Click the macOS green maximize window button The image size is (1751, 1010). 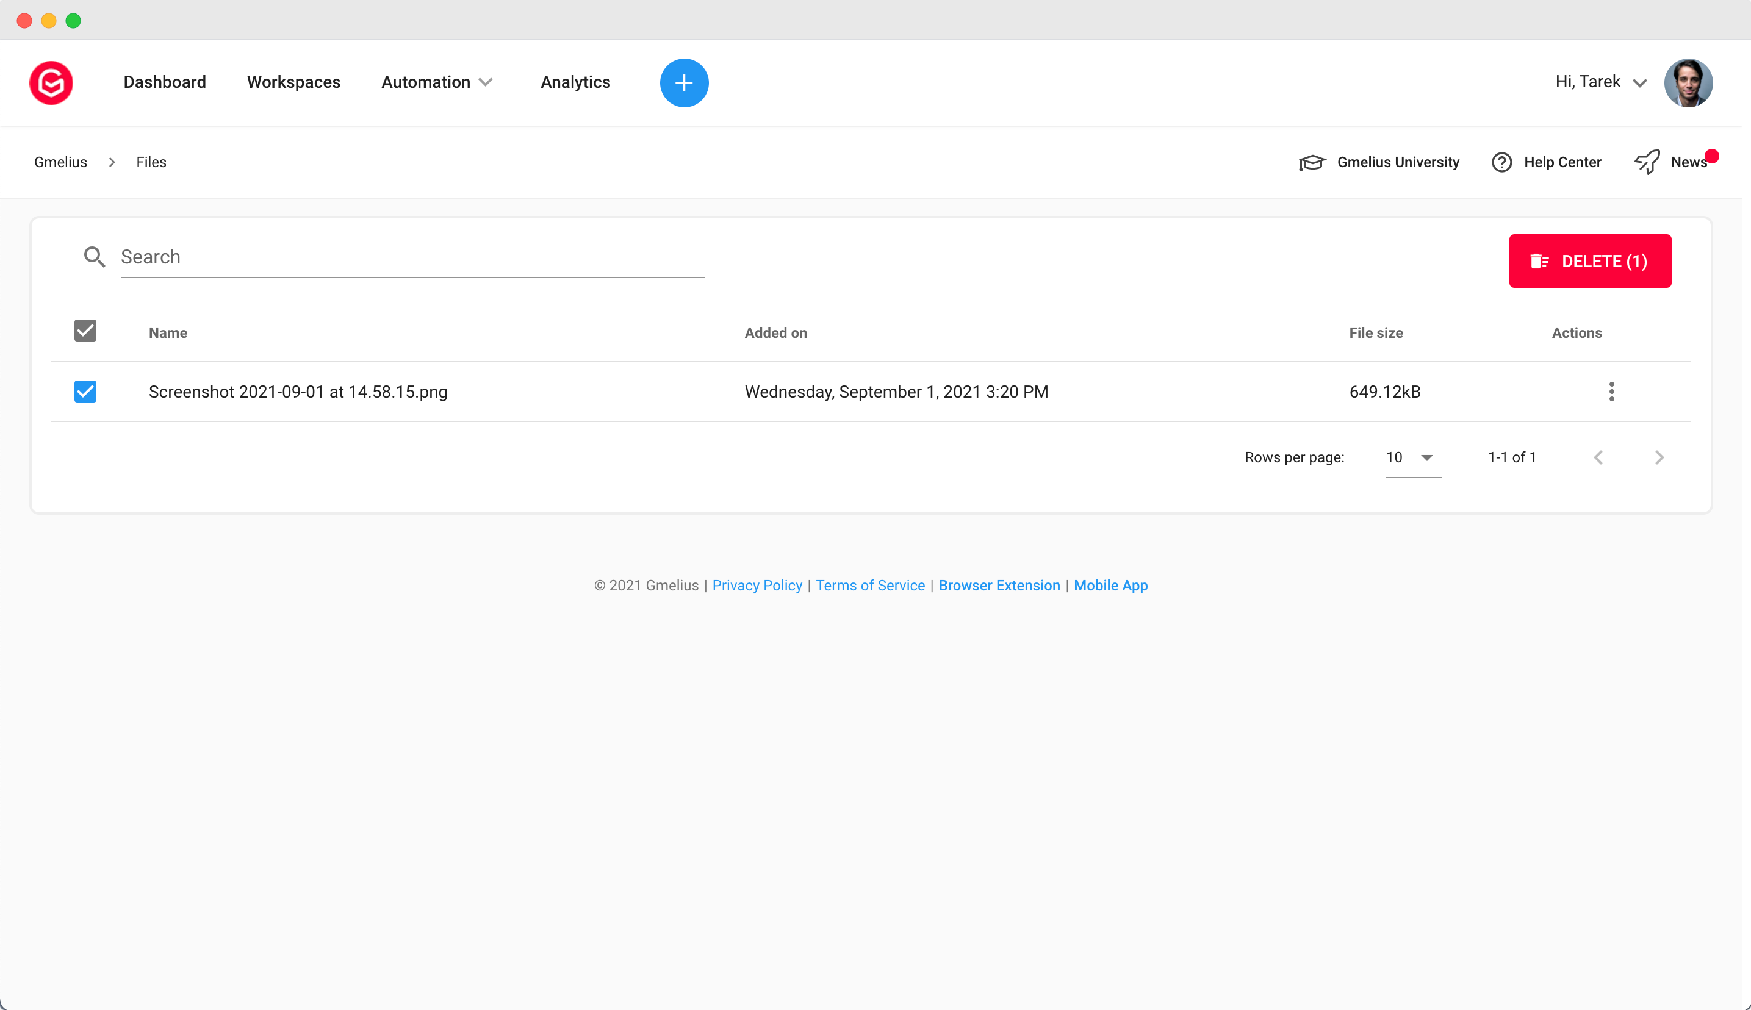tap(73, 21)
